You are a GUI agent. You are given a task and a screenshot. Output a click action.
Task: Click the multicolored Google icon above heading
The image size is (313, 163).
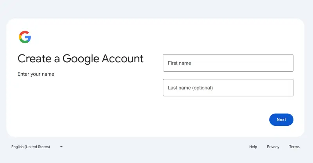pyautogui.click(x=25, y=37)
